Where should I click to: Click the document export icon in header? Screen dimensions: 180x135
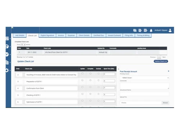pos(145,30)
